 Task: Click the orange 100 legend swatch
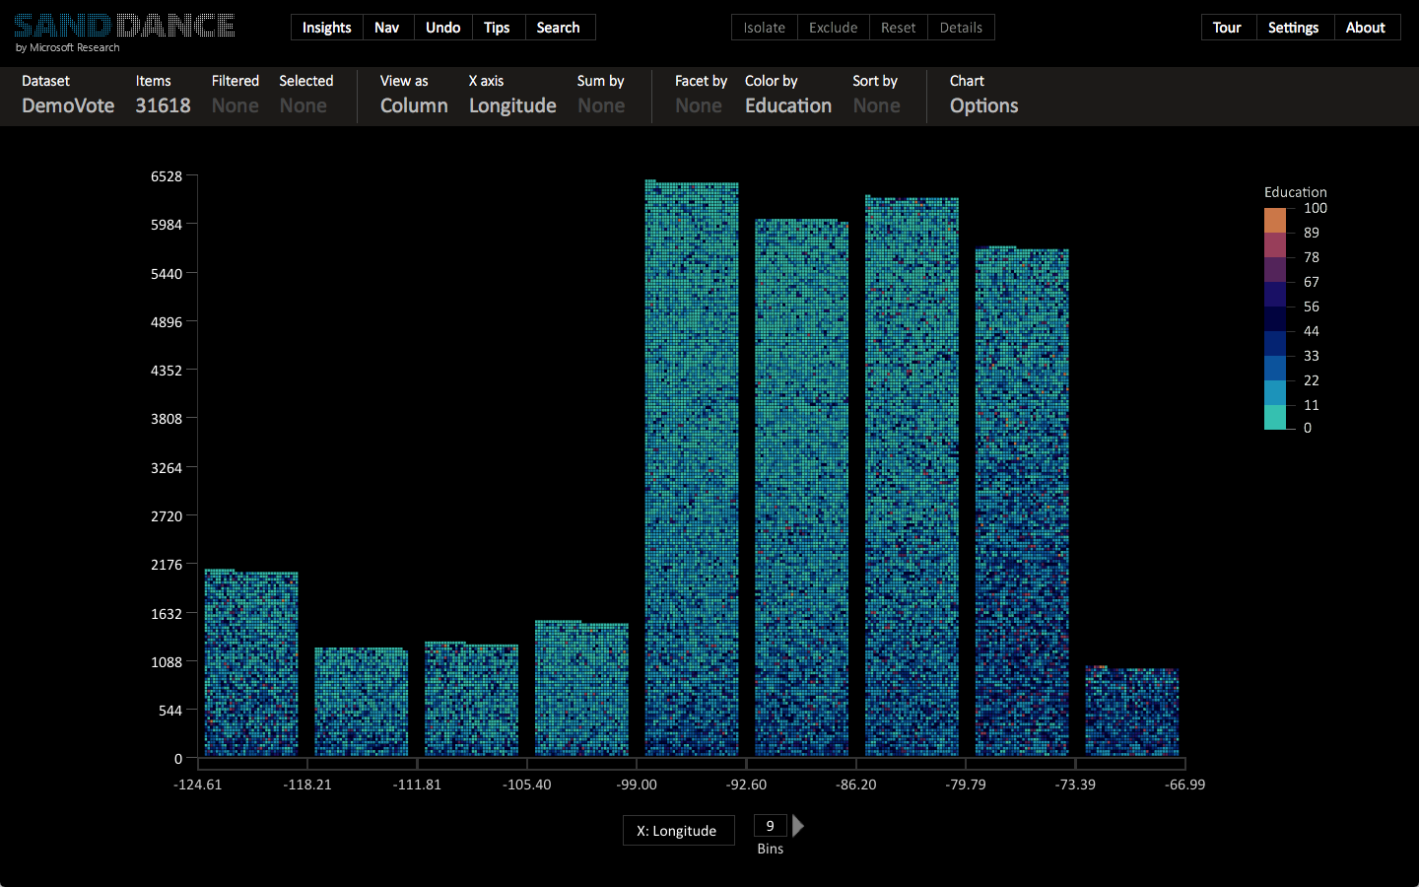[1275, 220]
